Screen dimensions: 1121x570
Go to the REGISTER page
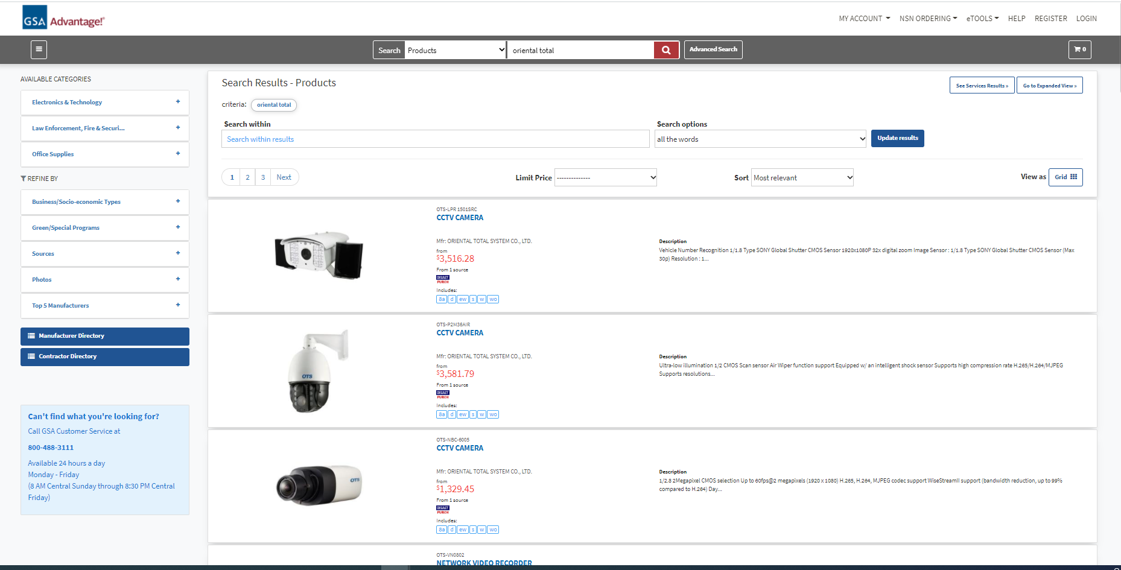(1050, 19)
